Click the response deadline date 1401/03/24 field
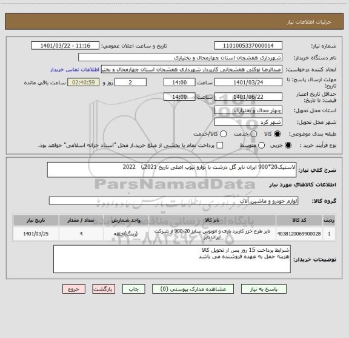 pyautogui.click(x=248, y=83)
